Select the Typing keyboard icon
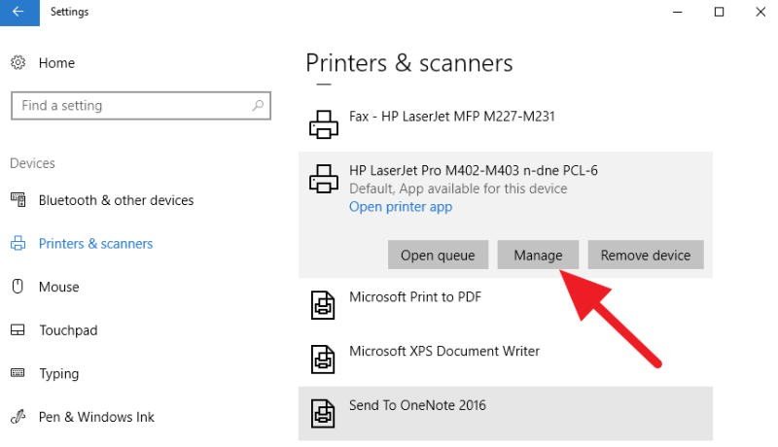 point(18,373)
